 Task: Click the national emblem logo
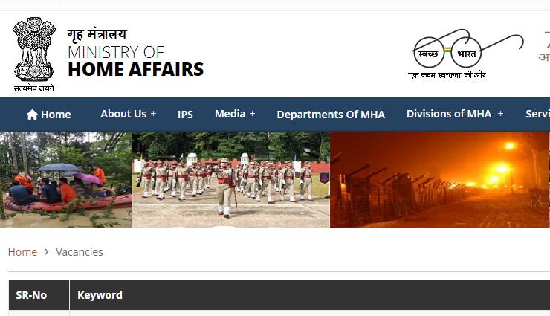pos(34,54)
